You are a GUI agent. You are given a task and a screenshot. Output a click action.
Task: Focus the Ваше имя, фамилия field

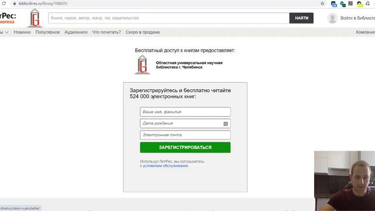tap(185, 112)
